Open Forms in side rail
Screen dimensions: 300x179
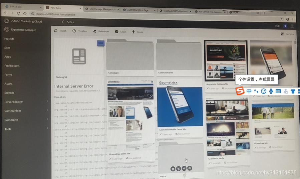(x=8, y=75)
